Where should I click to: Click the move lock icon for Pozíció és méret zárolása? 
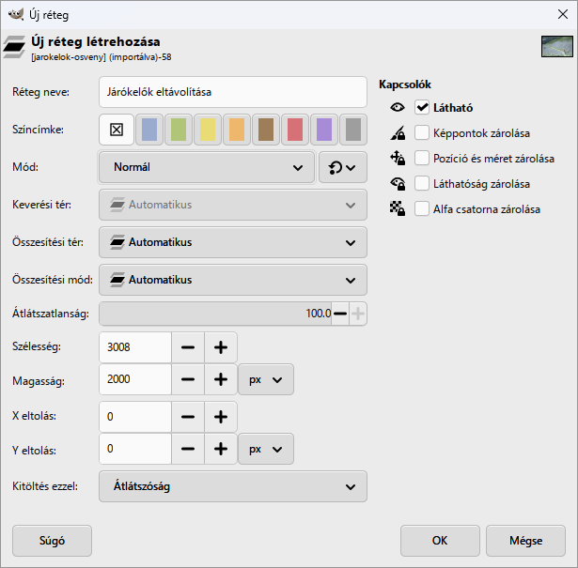398,159
